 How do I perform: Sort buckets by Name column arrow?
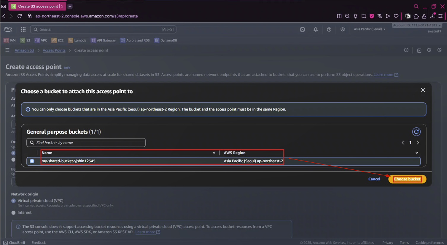click(x=214, y=153)
